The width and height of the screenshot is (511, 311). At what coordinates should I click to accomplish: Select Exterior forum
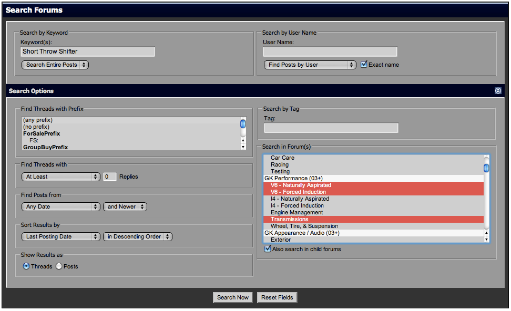pyautogui.click(x=373, y=240)
